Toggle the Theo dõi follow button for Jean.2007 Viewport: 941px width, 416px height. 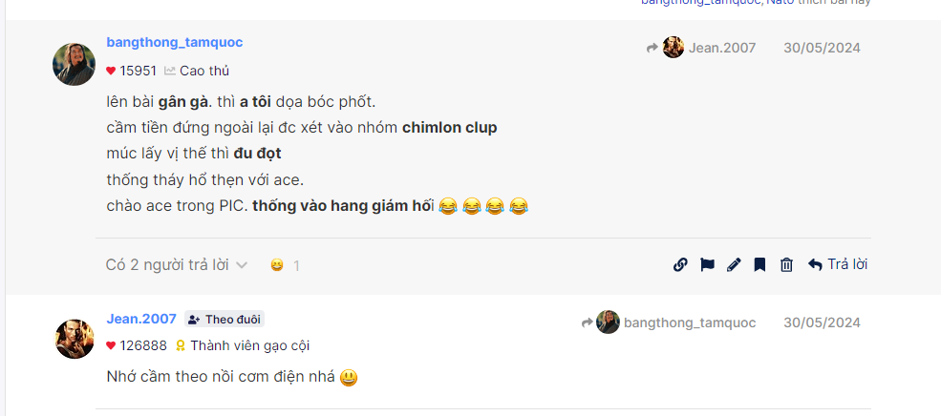tap(225, 320)
